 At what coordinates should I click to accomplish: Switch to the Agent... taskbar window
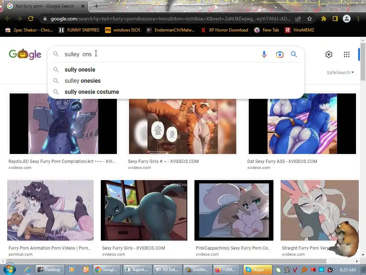click(137, 270)
